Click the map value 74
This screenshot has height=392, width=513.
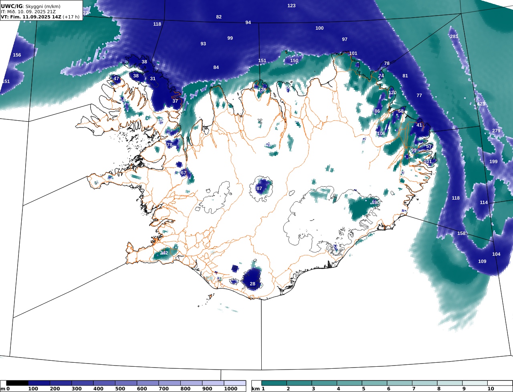381,76
